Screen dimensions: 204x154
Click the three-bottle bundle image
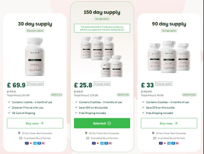click(169, 57)
